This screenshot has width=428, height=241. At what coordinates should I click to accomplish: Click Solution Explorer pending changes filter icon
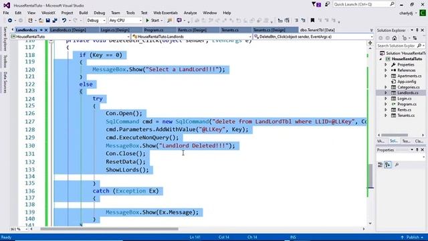pos(405,38)
